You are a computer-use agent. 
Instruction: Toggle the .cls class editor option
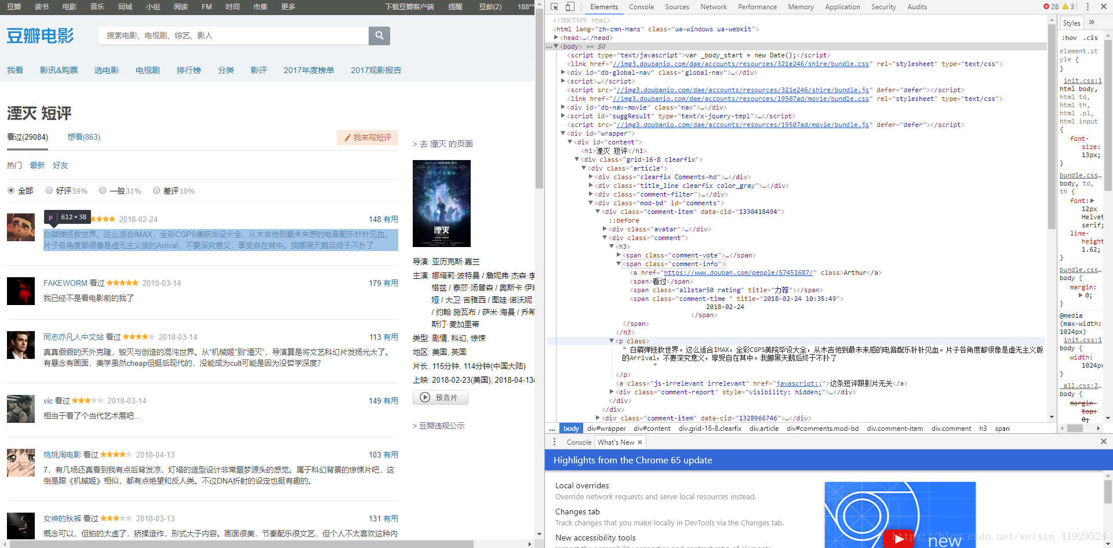[1090, 38]
